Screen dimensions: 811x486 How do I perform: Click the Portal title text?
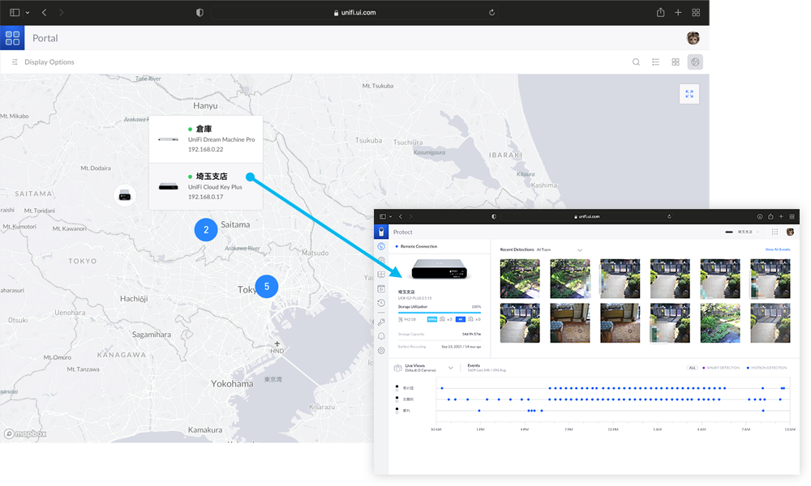[x=45, y=38]
